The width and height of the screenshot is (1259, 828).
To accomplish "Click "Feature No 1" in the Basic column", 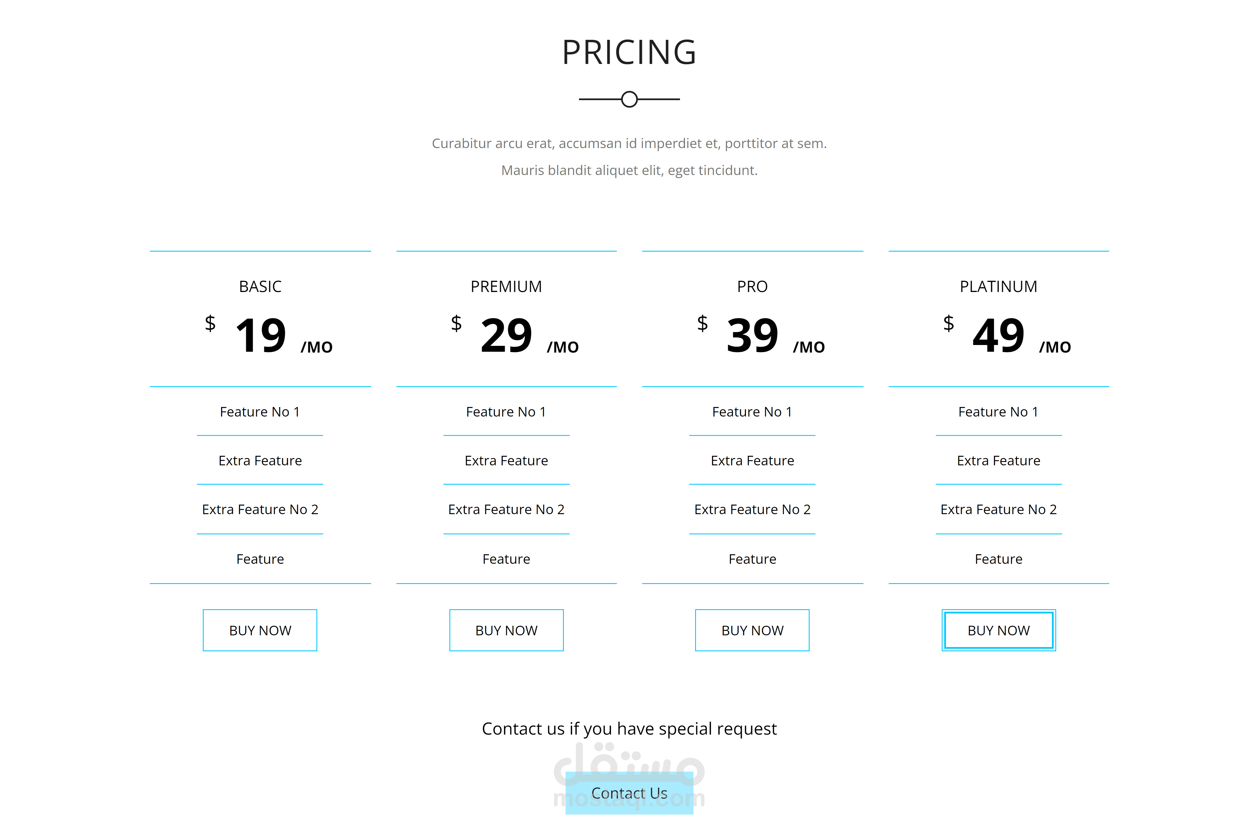I will (260, 412).
